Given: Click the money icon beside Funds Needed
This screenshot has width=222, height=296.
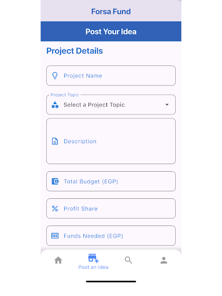Looking at the screenshot, I should (55, 236).
